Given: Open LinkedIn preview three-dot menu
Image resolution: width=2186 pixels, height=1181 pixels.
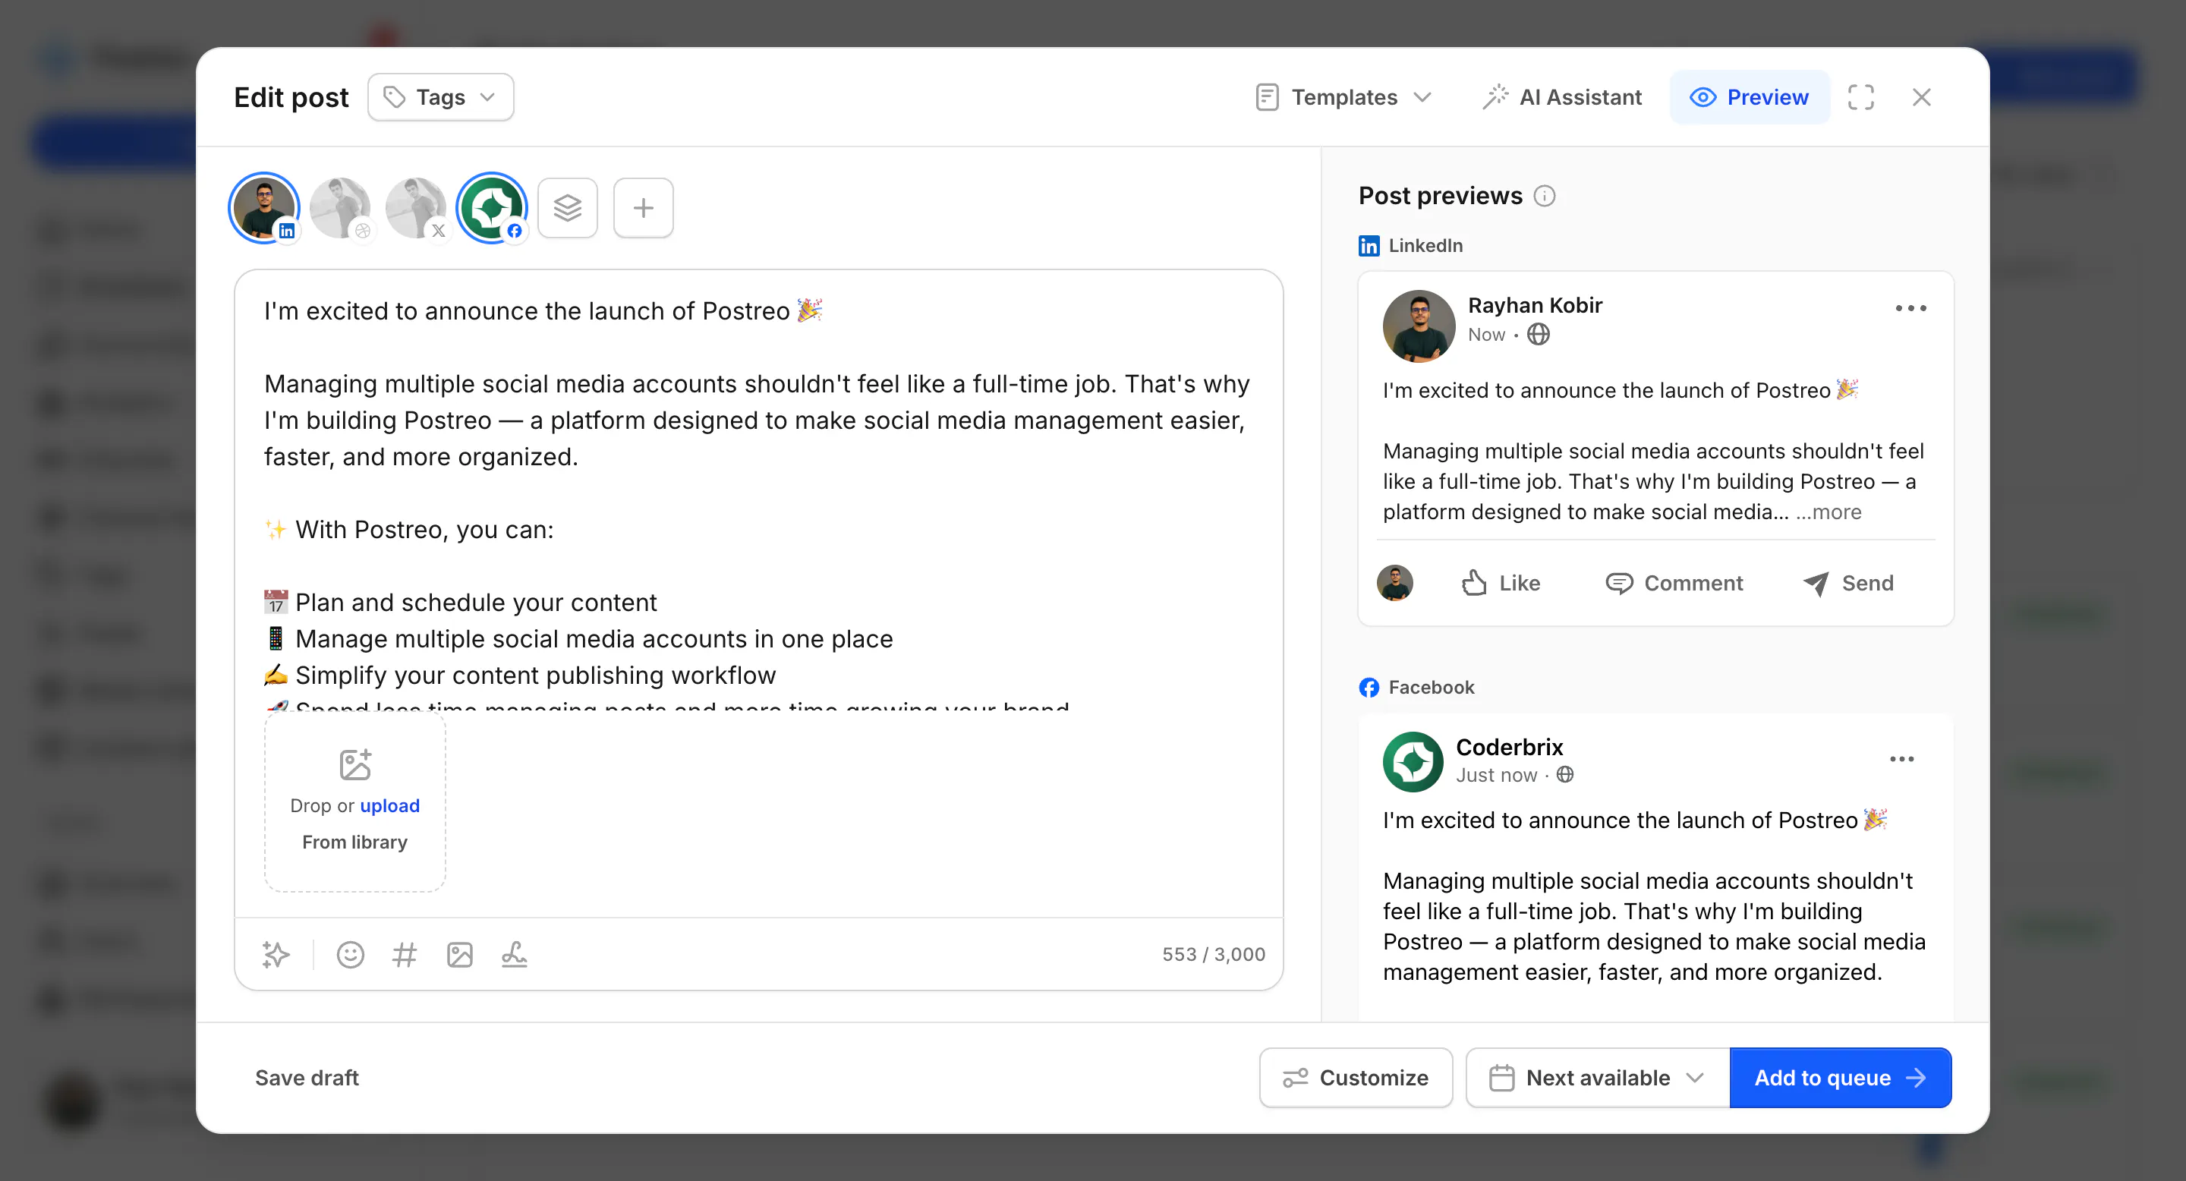Looking at the screenshot, I should tap(1910, 308).
